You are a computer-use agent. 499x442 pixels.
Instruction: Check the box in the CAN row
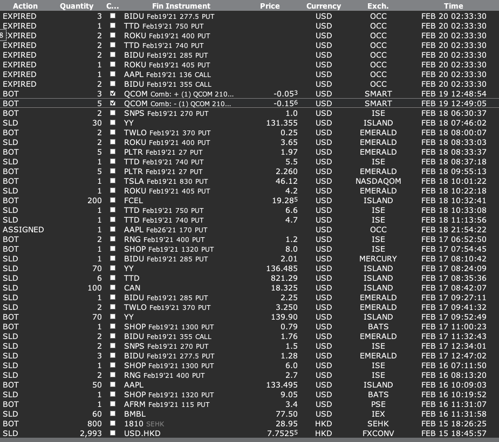click(x=113, y=287)
